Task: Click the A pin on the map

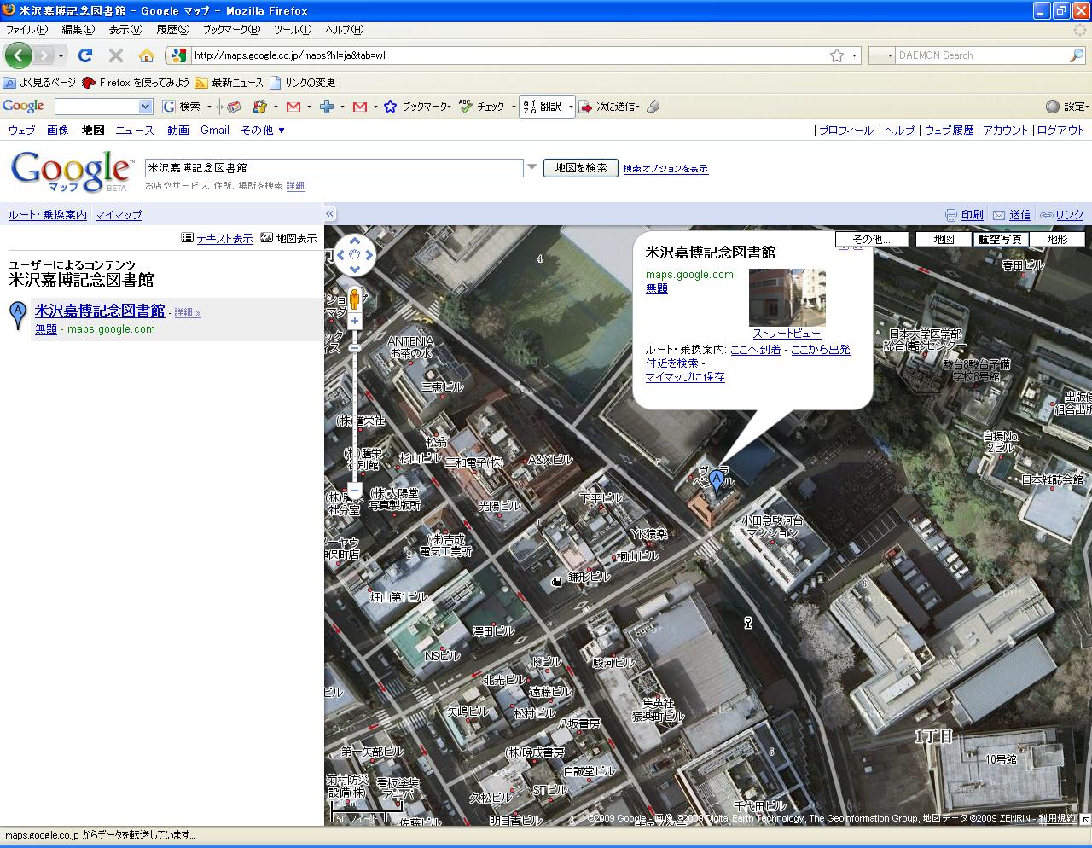Action: 717,483
